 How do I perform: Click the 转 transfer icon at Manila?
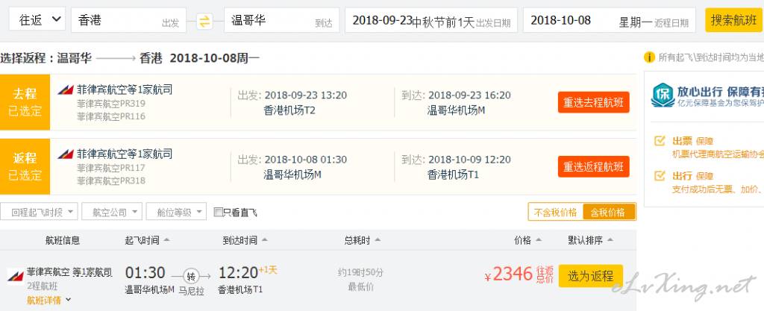191,277
